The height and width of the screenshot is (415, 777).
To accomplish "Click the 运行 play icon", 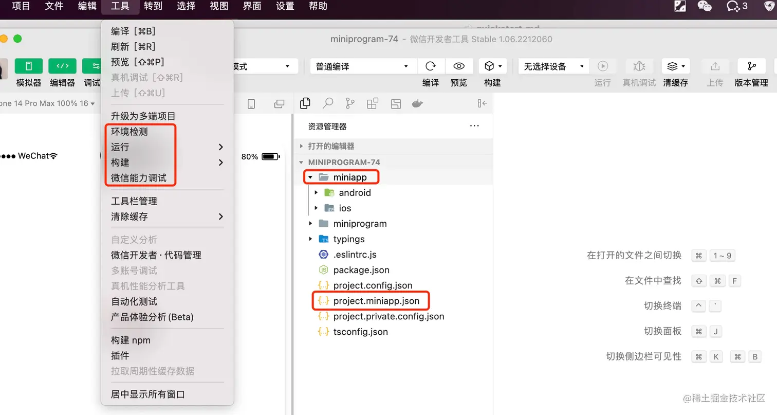I will (603, 66).
